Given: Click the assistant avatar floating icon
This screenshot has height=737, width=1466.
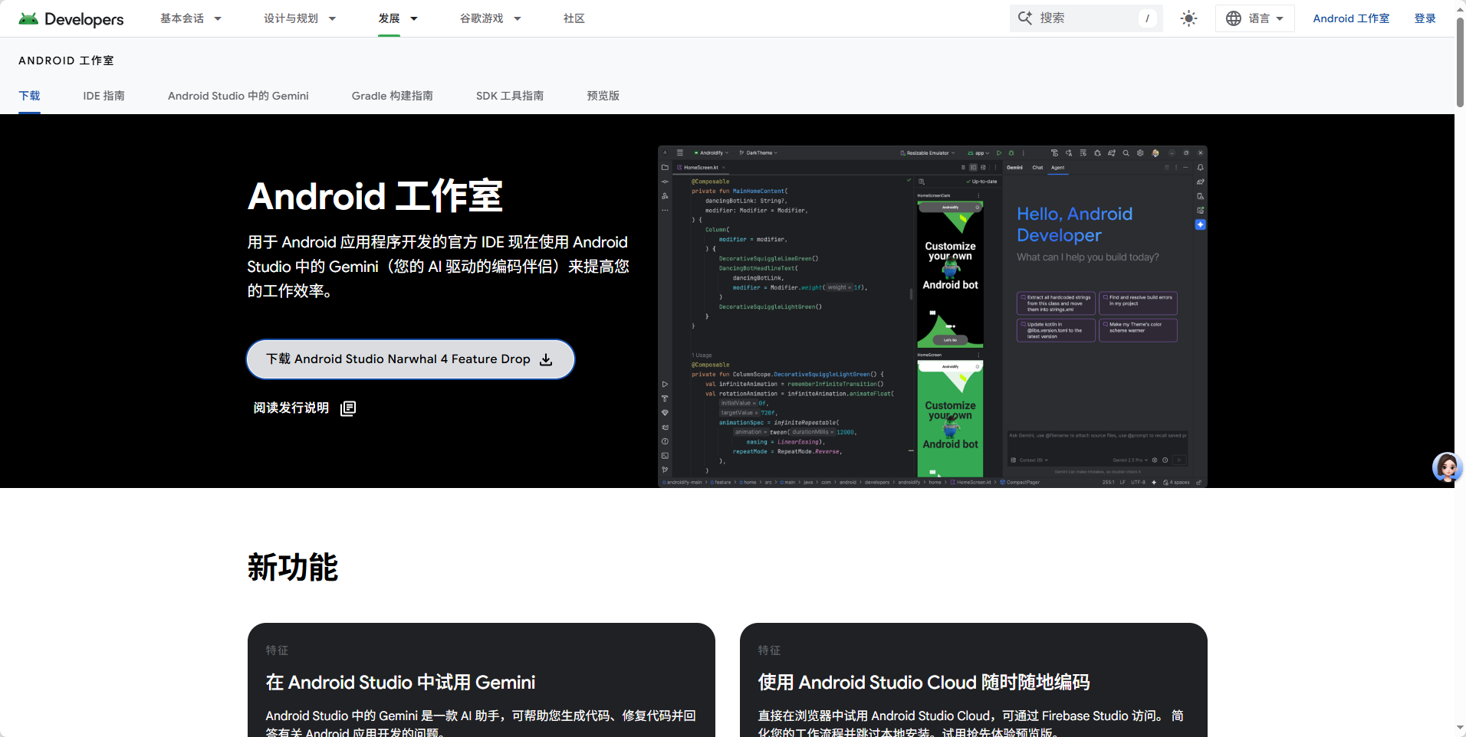Looking at the screenshot, I should (x=1446, y=467).
